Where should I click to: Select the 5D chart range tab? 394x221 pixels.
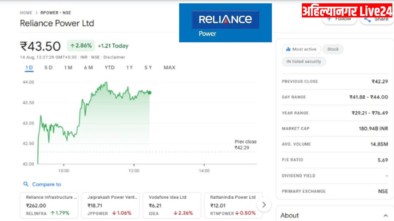point(48,68)
